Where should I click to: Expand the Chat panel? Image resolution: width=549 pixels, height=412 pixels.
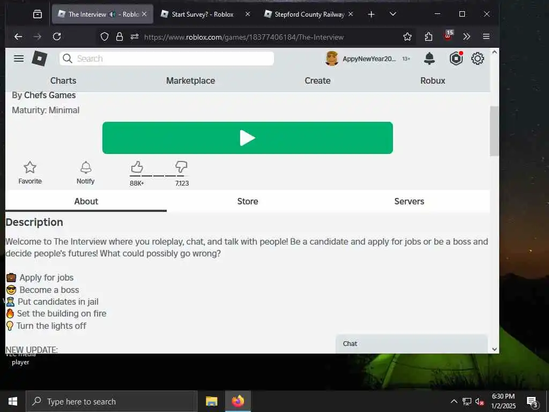[412, 344]
